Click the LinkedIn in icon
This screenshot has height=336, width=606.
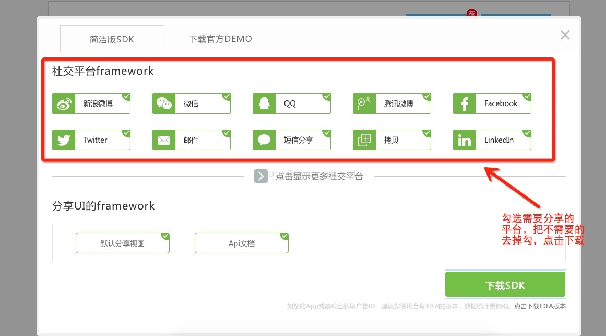click(x=464, y=140)
